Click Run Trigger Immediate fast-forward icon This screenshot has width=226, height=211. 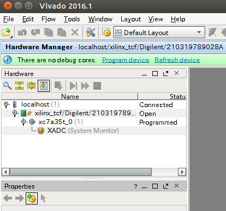(85, 86)
